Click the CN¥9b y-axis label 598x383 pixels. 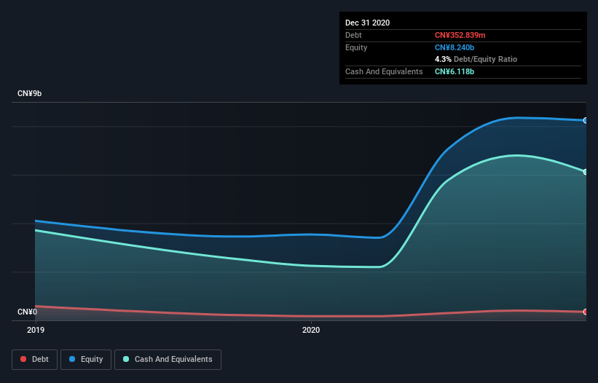point(29,93)
